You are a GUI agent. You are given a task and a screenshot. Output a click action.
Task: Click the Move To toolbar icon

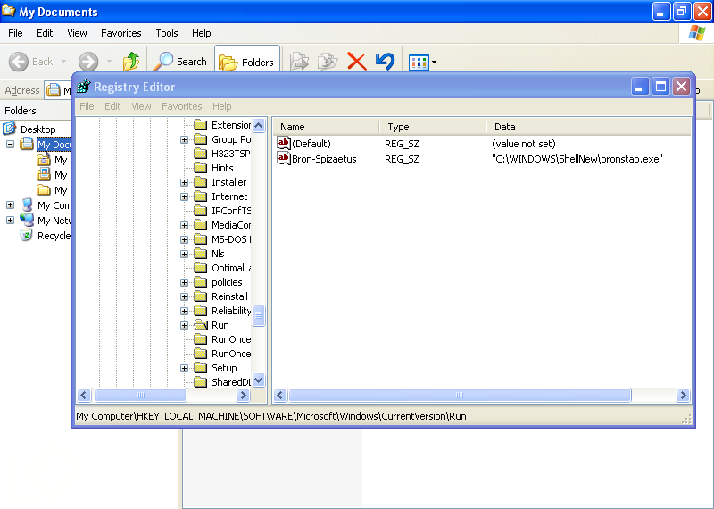(x=299, y=62)
